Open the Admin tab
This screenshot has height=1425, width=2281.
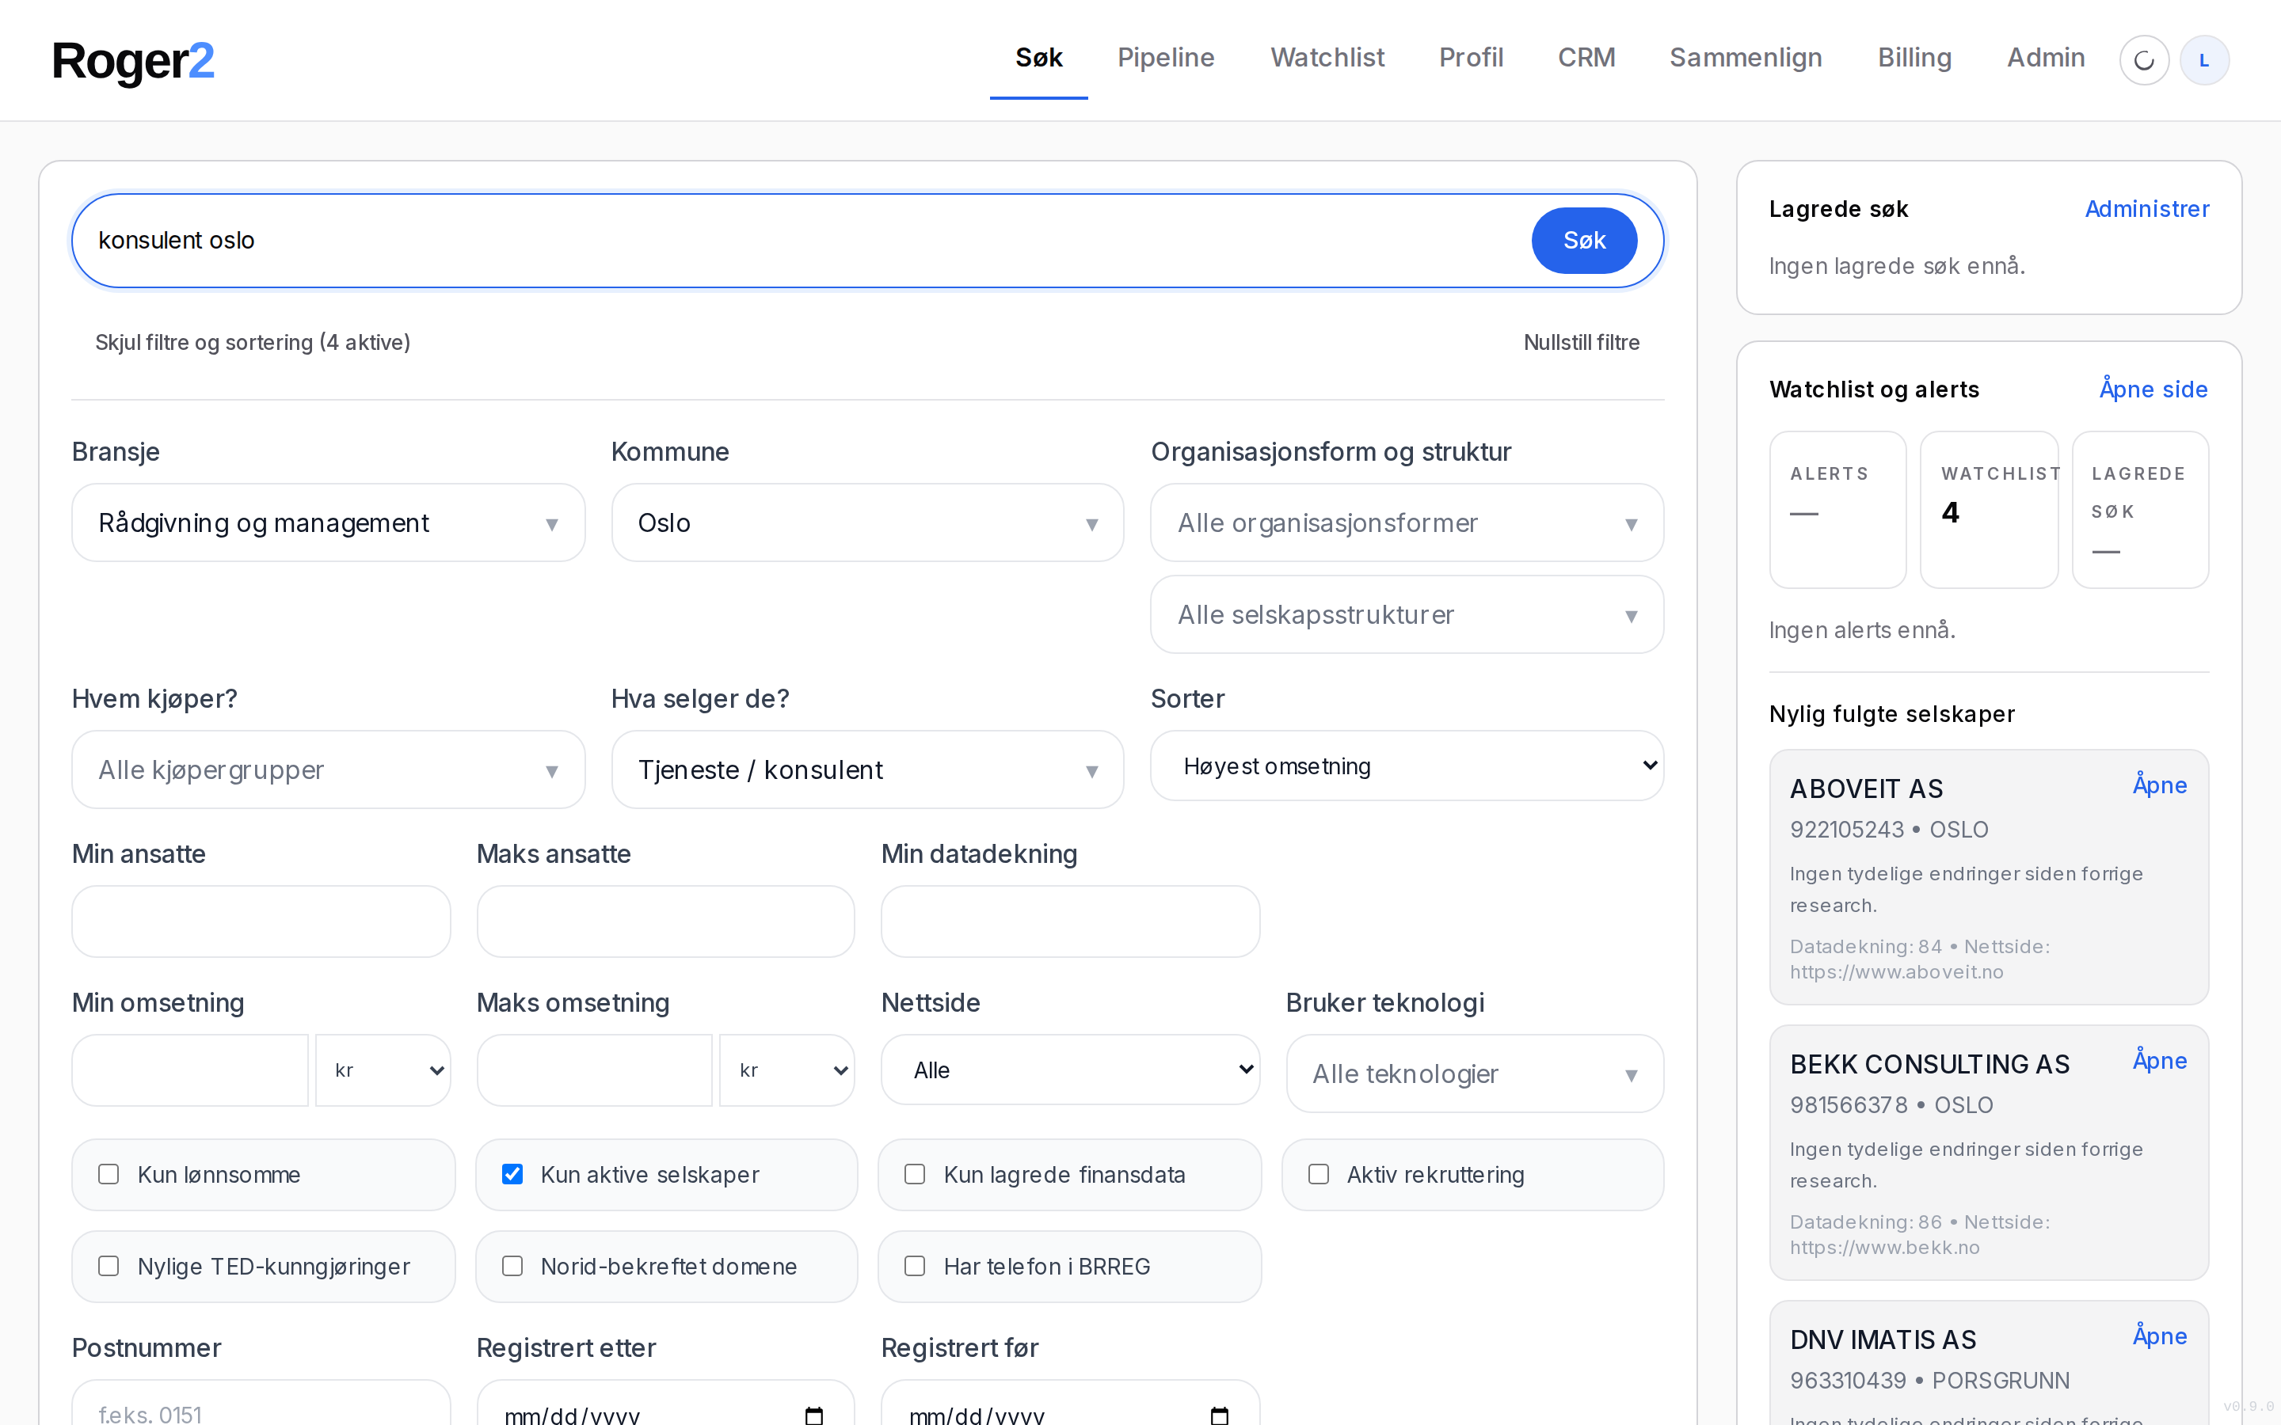pos(2045,58)
